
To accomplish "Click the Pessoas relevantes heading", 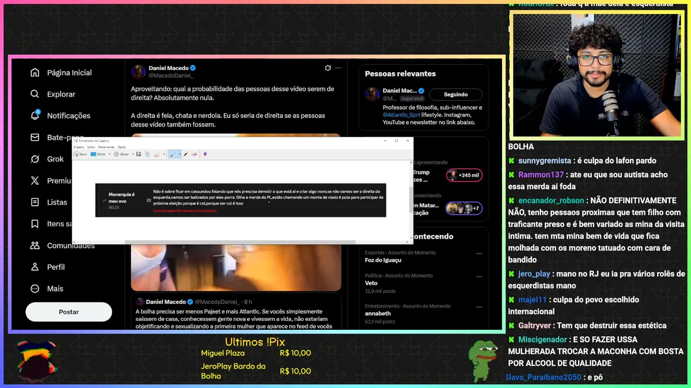I will (400, 73).
